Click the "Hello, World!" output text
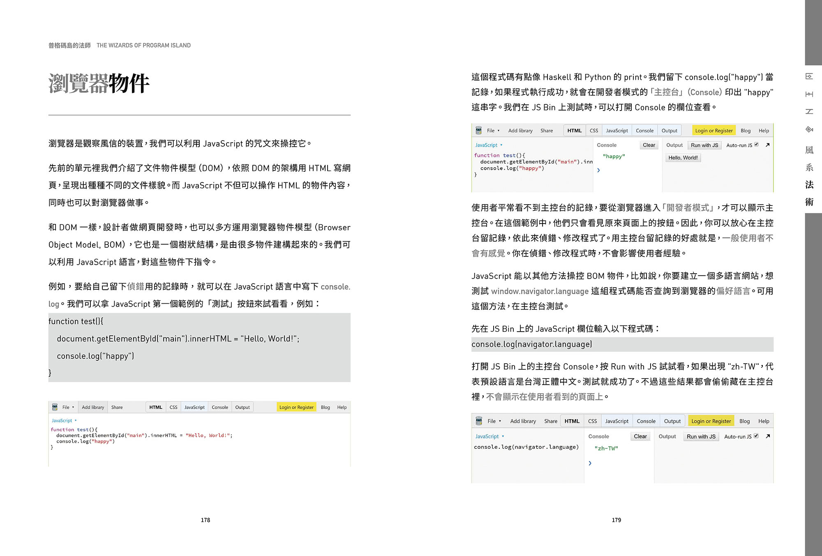This screenshot has width=822, height=556. (x=683, y=157)
